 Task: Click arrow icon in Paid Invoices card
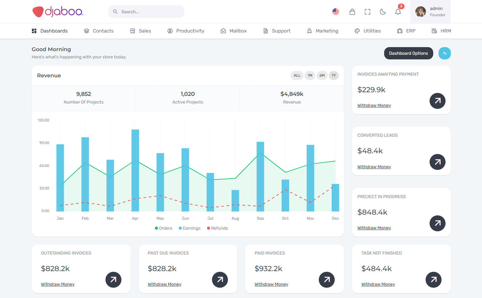327,280
